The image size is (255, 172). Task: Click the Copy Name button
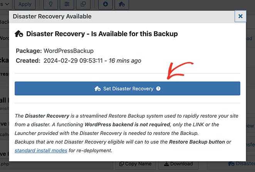coord(135,164)
